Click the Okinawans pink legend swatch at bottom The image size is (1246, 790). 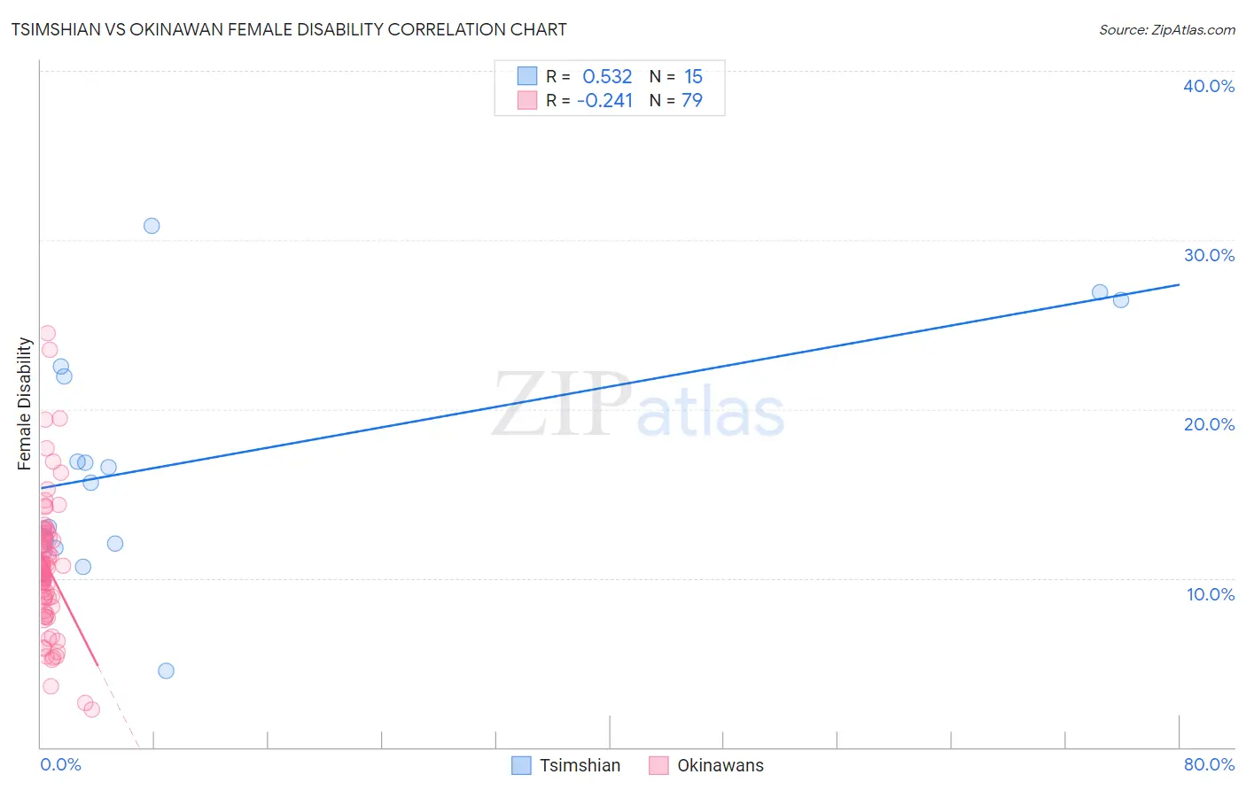tap(658, 765)
